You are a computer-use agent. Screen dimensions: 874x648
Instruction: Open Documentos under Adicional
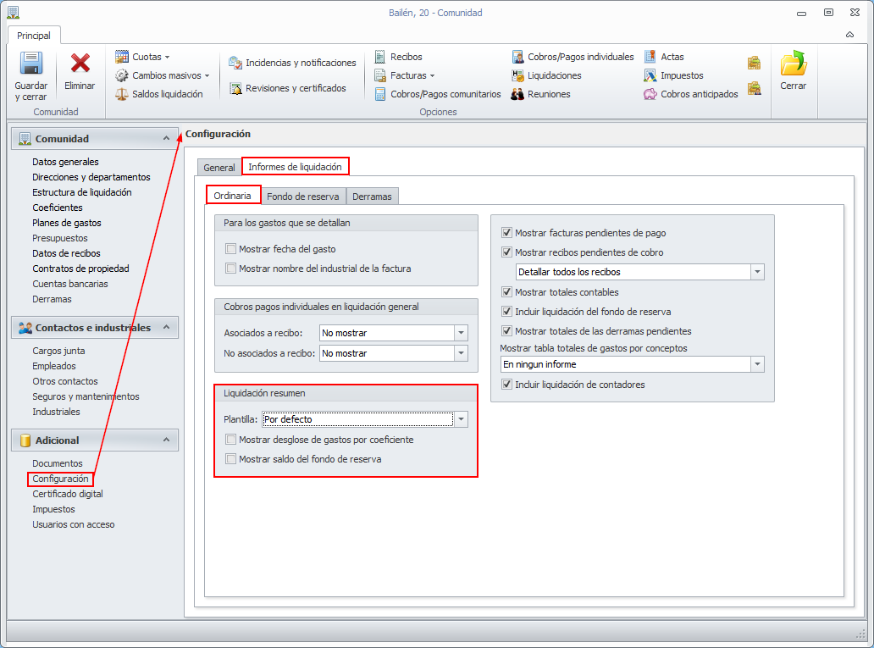pyautogui.click(x=58, y=463)
